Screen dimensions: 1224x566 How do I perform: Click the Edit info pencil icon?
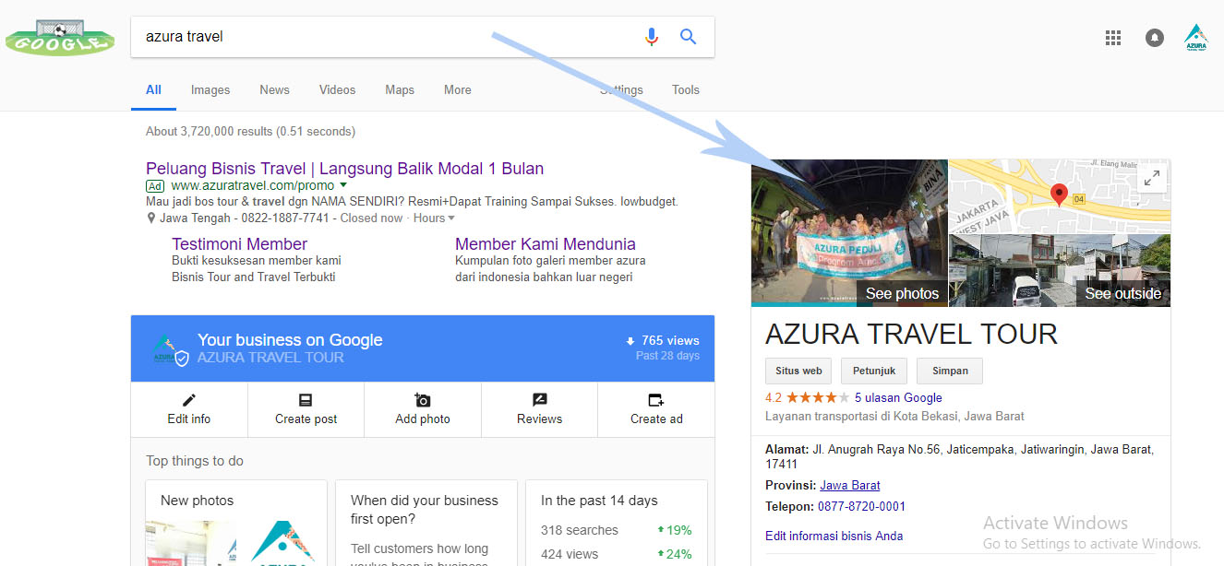click(189, 400)
